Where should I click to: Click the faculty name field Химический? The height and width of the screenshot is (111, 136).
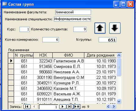73,12
